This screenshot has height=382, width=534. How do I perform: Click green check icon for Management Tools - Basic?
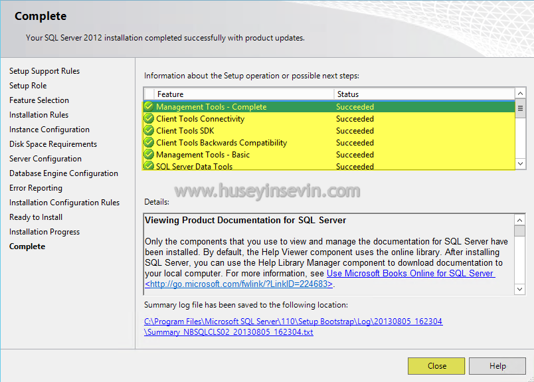pos(149,154)
